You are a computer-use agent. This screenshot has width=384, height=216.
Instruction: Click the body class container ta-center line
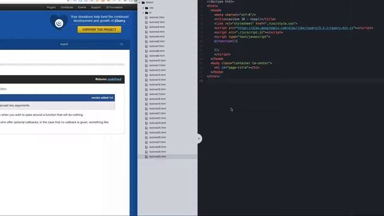coord(241,63)
